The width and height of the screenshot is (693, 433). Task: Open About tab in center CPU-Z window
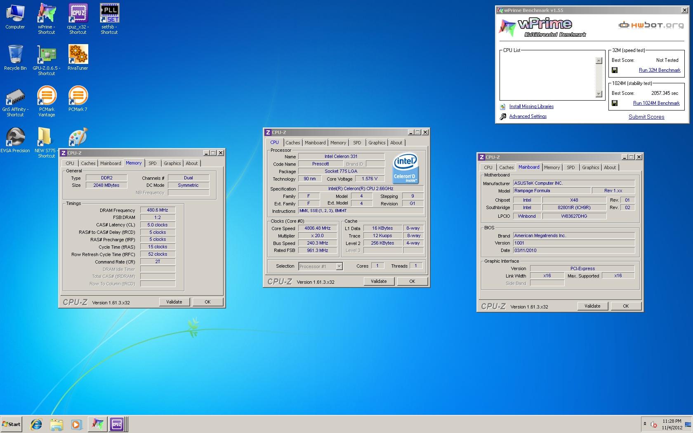tap(396, 143)
